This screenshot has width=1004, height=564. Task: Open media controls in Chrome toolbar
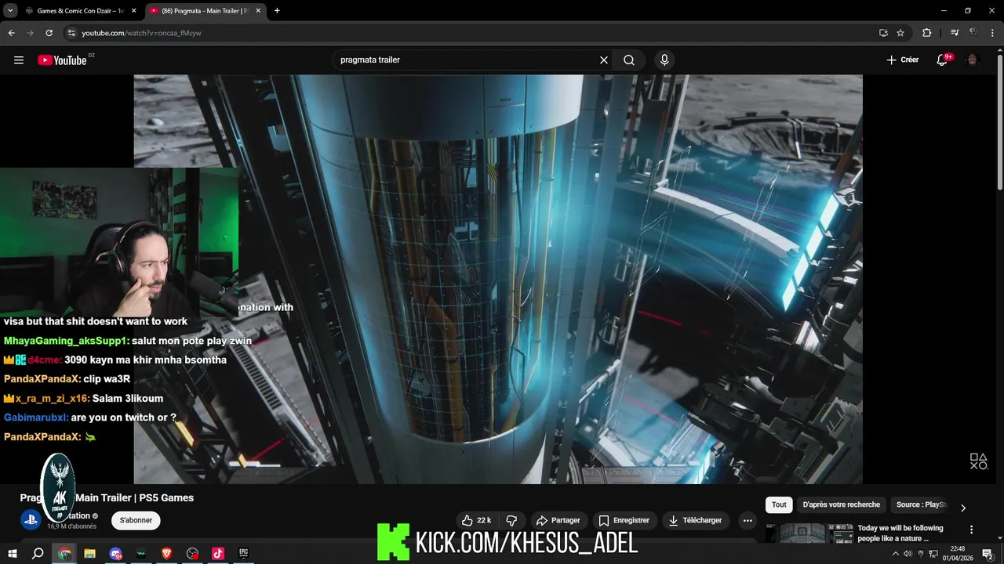(x=955, y=33)
